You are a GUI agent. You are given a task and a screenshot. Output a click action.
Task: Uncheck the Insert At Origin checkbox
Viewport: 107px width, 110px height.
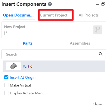click(6, 77)
